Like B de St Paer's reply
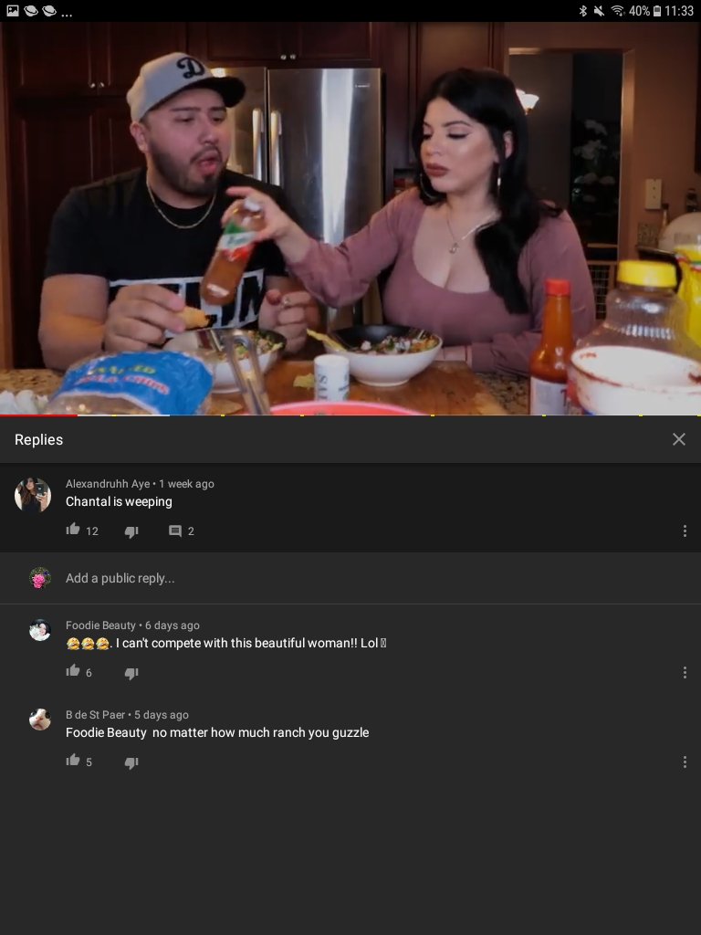The image size is (701, 935). click(73, 761)
